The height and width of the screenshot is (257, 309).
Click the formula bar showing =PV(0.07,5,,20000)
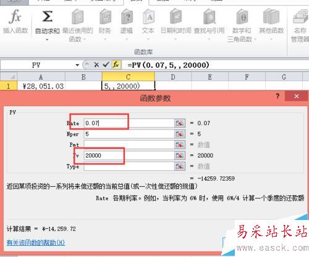tap(215, 65)
